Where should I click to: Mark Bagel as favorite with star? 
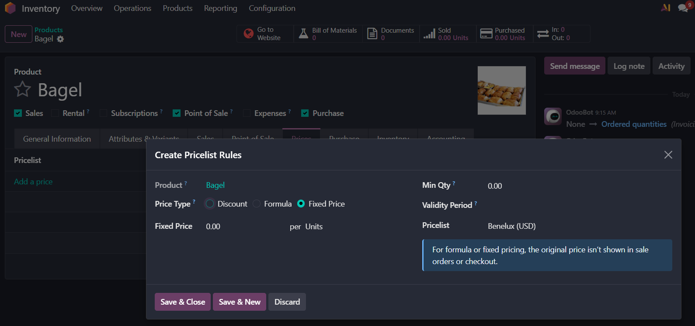click(x=22, y=90)
